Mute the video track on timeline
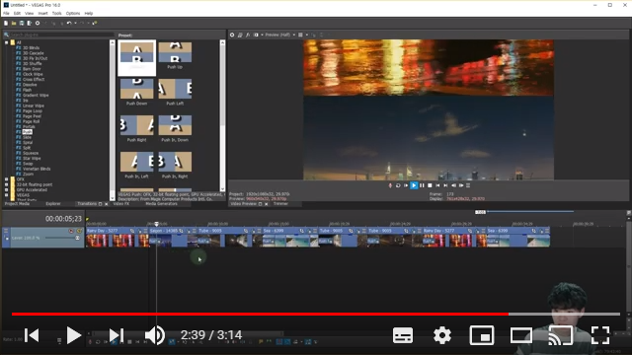The width and height of the screenshot is (632, 355). [x=71, y=231]
